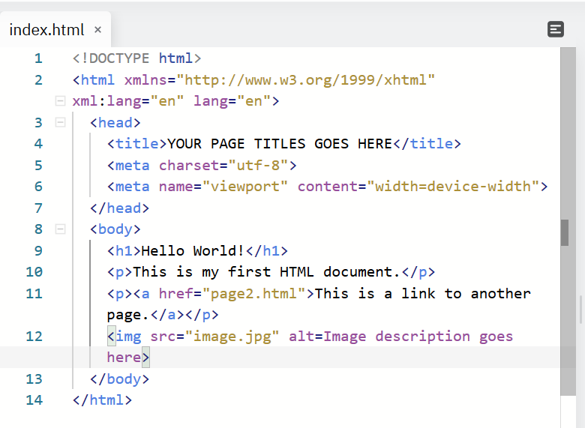The width and height of the screenshot is (585, 428).
Task: Collapse the html element fold marker
Action: pyautogui.click(x=59, y=100)
